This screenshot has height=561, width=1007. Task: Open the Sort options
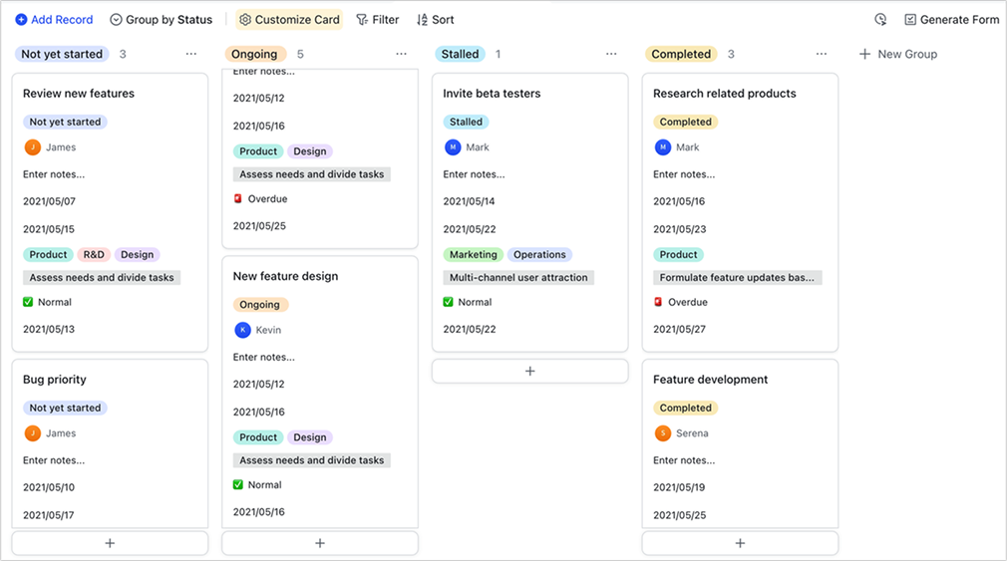click(x=435, y=20)
